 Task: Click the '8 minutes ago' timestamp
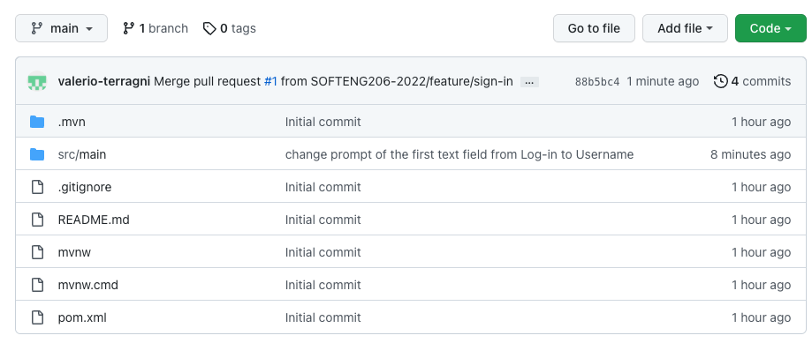point(750,154)
